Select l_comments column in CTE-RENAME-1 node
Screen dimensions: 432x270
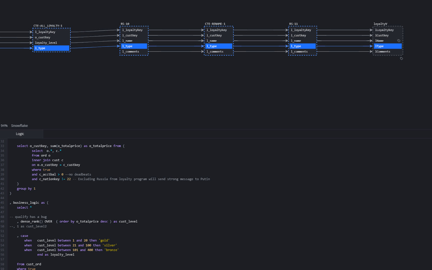(x=215, y=52)
